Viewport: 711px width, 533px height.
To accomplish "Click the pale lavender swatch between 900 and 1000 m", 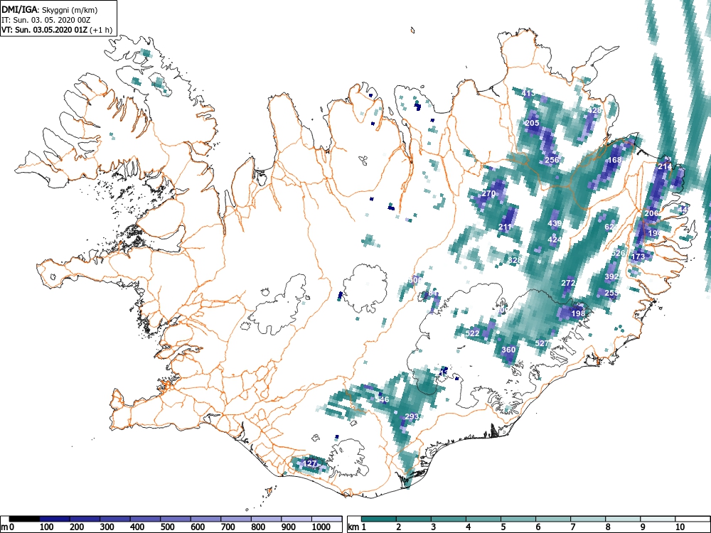I will click(x=296, y=519).
